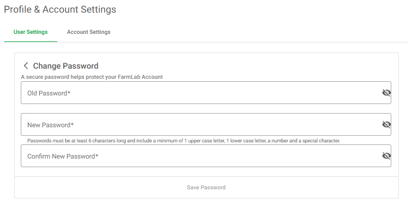
Task: Click into the Old Password field
Action: [202, 93]
